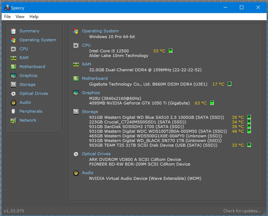Select Optical Drives in the sidebar
268x216 pixels.
(34, 93)
